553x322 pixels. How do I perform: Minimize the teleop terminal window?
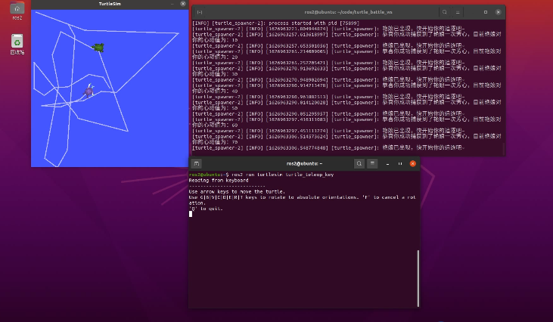coord(388,163)
